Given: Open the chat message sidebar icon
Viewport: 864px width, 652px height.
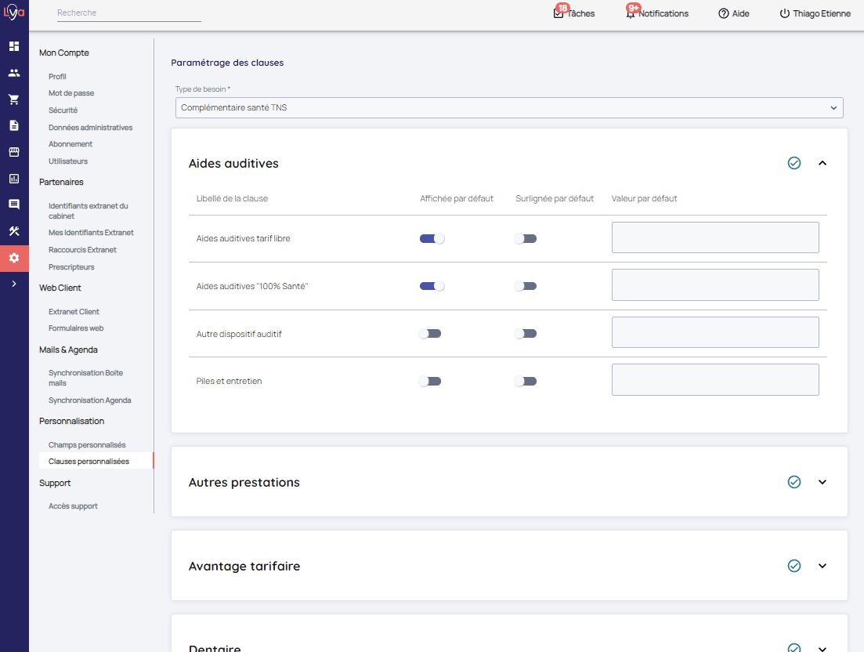Looking at the screenshot, I should click(14, 205).
